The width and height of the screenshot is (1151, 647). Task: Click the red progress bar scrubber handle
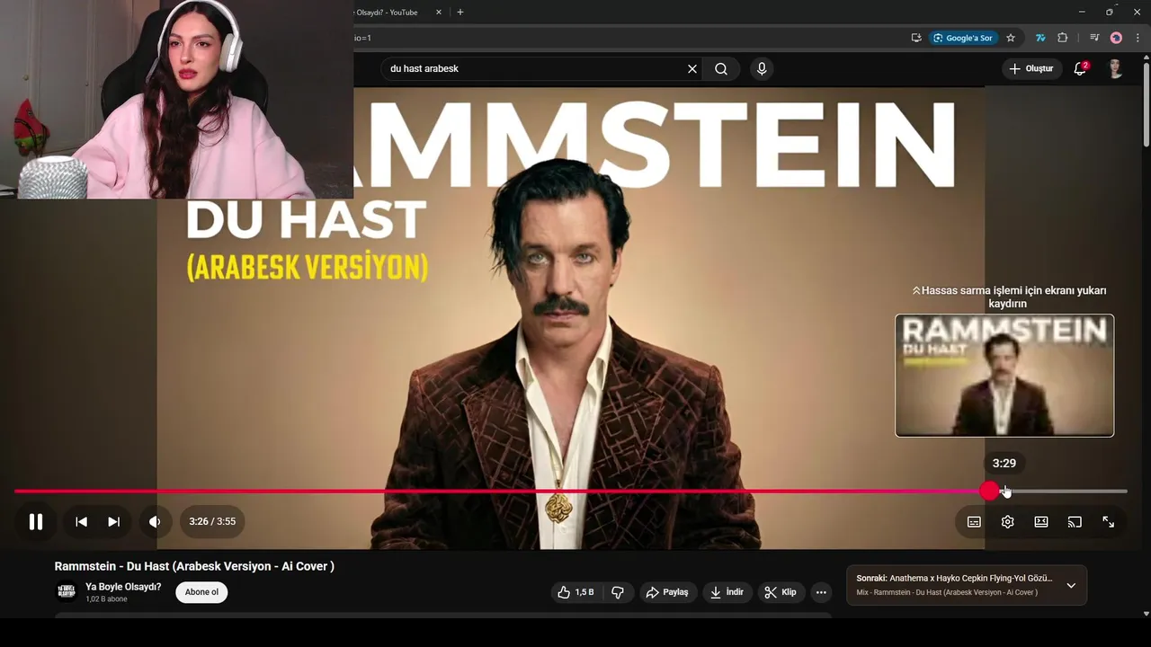990,491
